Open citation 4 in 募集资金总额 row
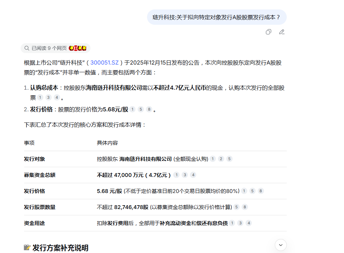The width and height of the screenshot is (344, 253). [x=193, y=175]
